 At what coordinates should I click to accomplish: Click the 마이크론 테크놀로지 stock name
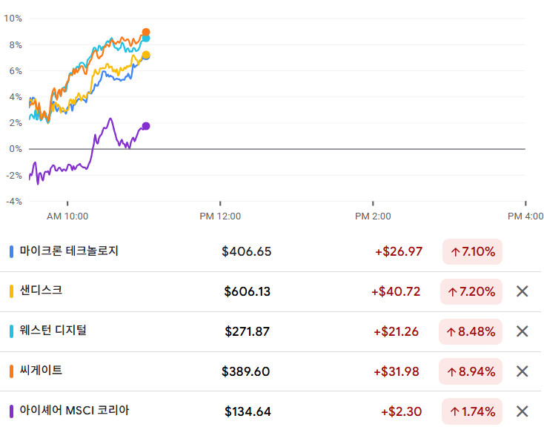(69, 251)
